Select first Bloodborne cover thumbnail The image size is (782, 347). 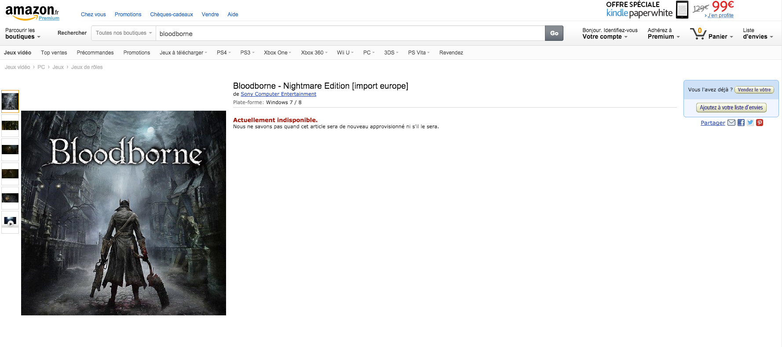[x=10, y=101]
